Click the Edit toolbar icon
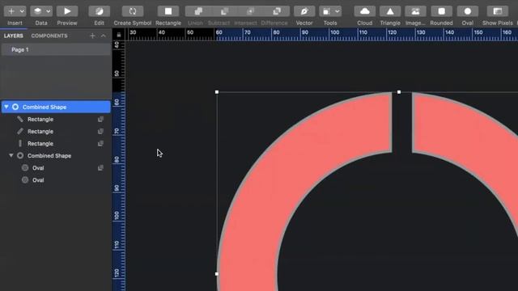Viewport: 518px width, 291px height. pos(99,11)
